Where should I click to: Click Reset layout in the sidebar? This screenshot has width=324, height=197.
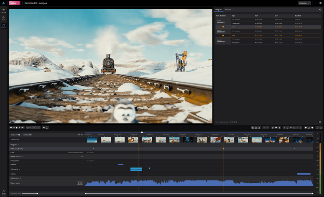tap(4, 192)
